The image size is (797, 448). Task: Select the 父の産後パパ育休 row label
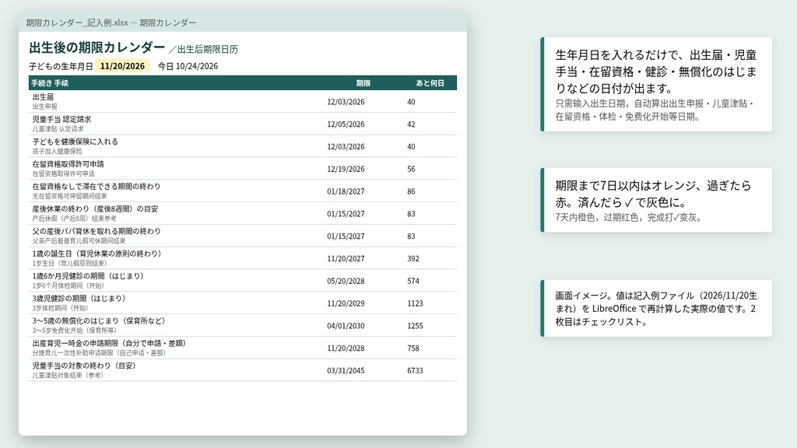tap(96, 231)
